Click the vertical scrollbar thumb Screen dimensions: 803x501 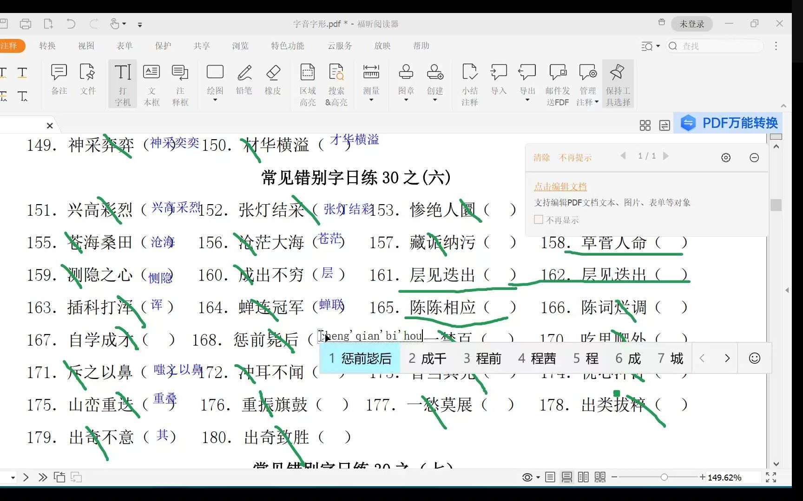tap(776, 205)
